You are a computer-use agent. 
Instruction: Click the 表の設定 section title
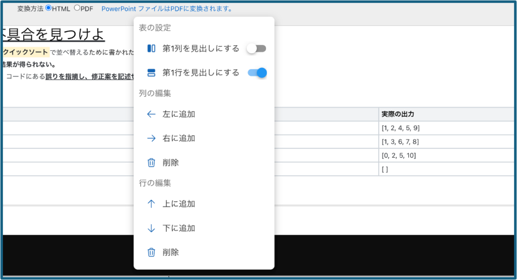154,28
